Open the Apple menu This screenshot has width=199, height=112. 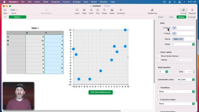pyautogui.click(x=4, y=2)
